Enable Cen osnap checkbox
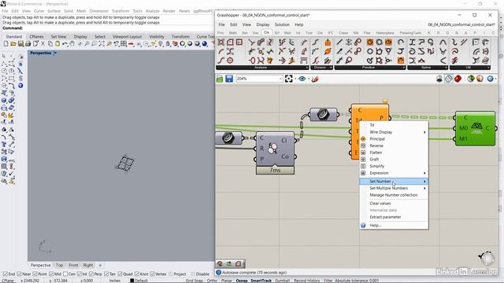Image resolution: width=504 pixels, height=283 pixels. [65, 274]
